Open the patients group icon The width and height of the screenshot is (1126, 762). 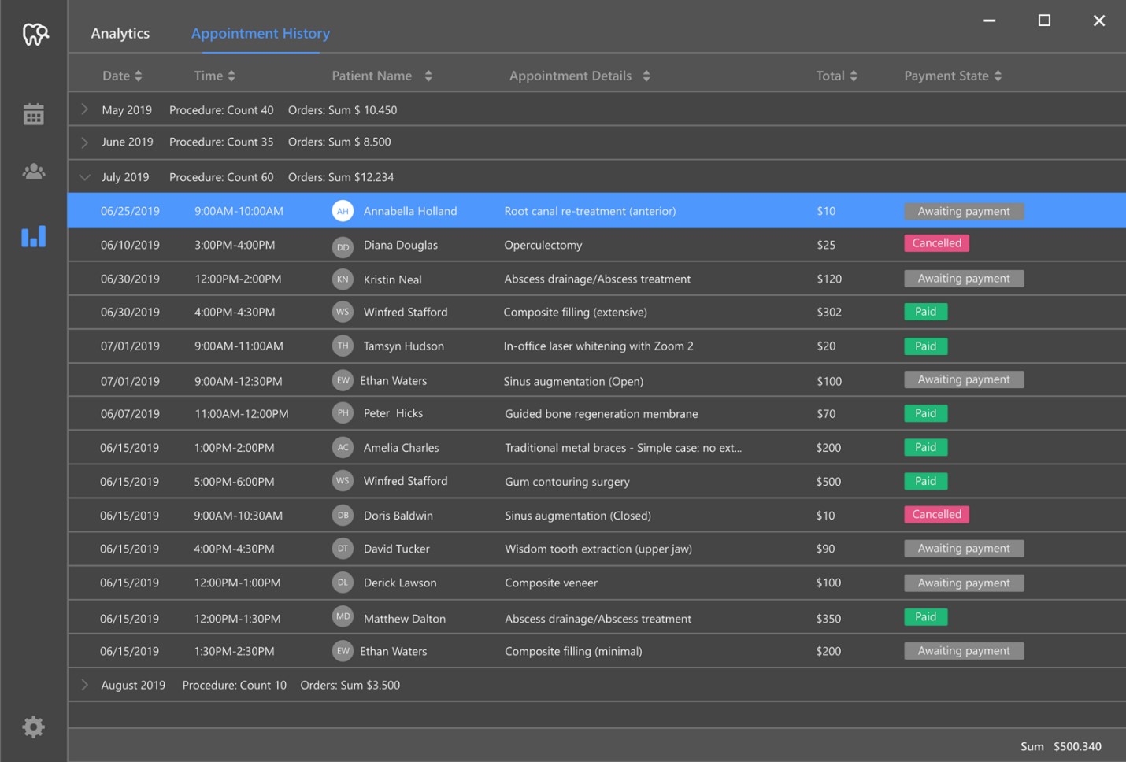coord(34,172)
